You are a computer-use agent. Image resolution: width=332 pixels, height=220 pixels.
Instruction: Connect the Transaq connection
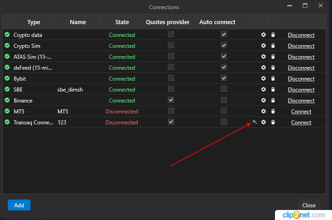[301, 123]
